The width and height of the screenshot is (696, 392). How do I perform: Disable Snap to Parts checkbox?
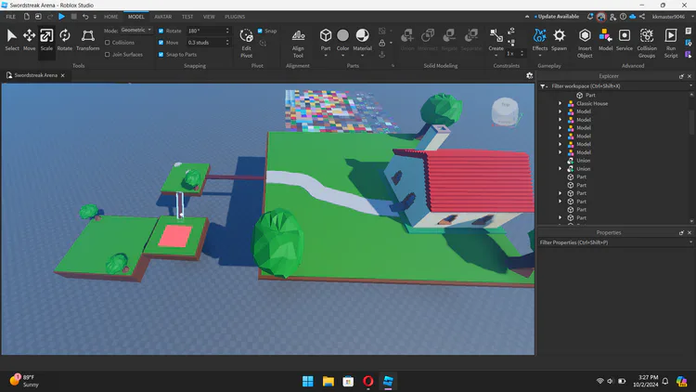pos(161,55)
